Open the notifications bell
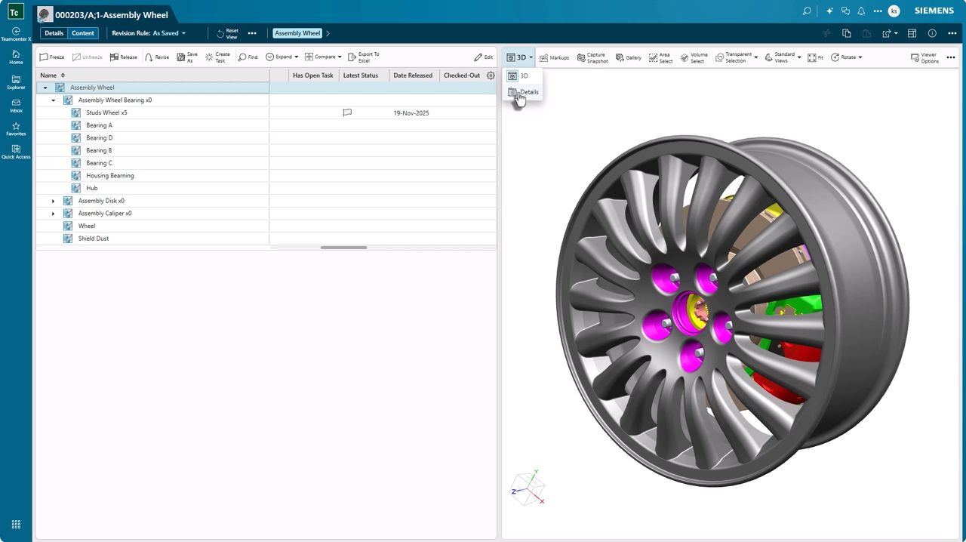 [x=861, y=11]
